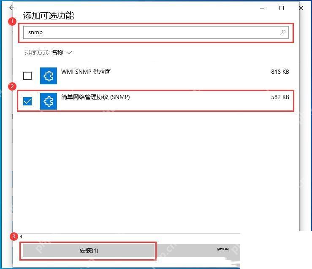This screenshot has height=269, width=312.
Task: Click the WMI SNMP 供应商 puzzle icon
Action: [x=49, y=76]
